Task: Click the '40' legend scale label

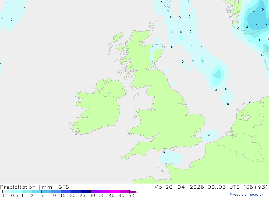Action: click(112, 195)
